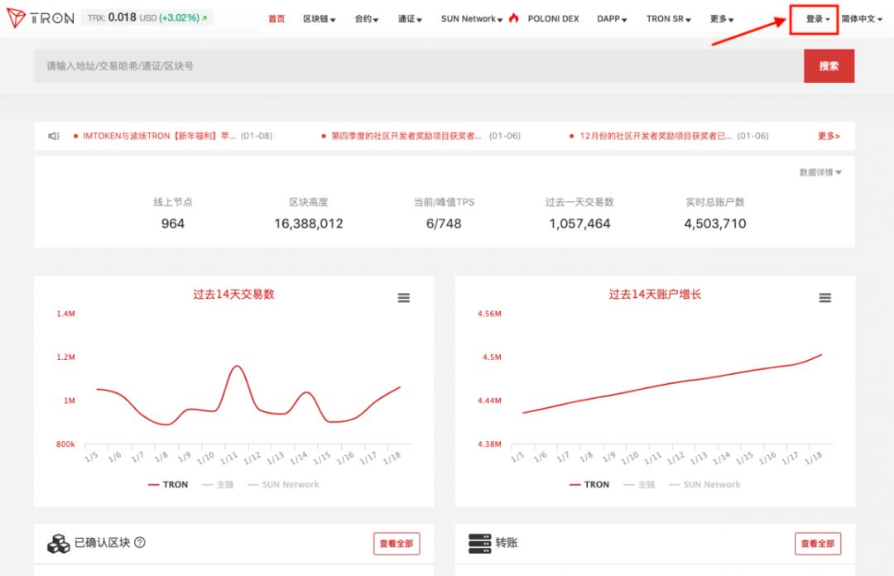Expand the 通证 dropdown menu
The height and width of the screenshot is (576, 894).
(410, 19)
